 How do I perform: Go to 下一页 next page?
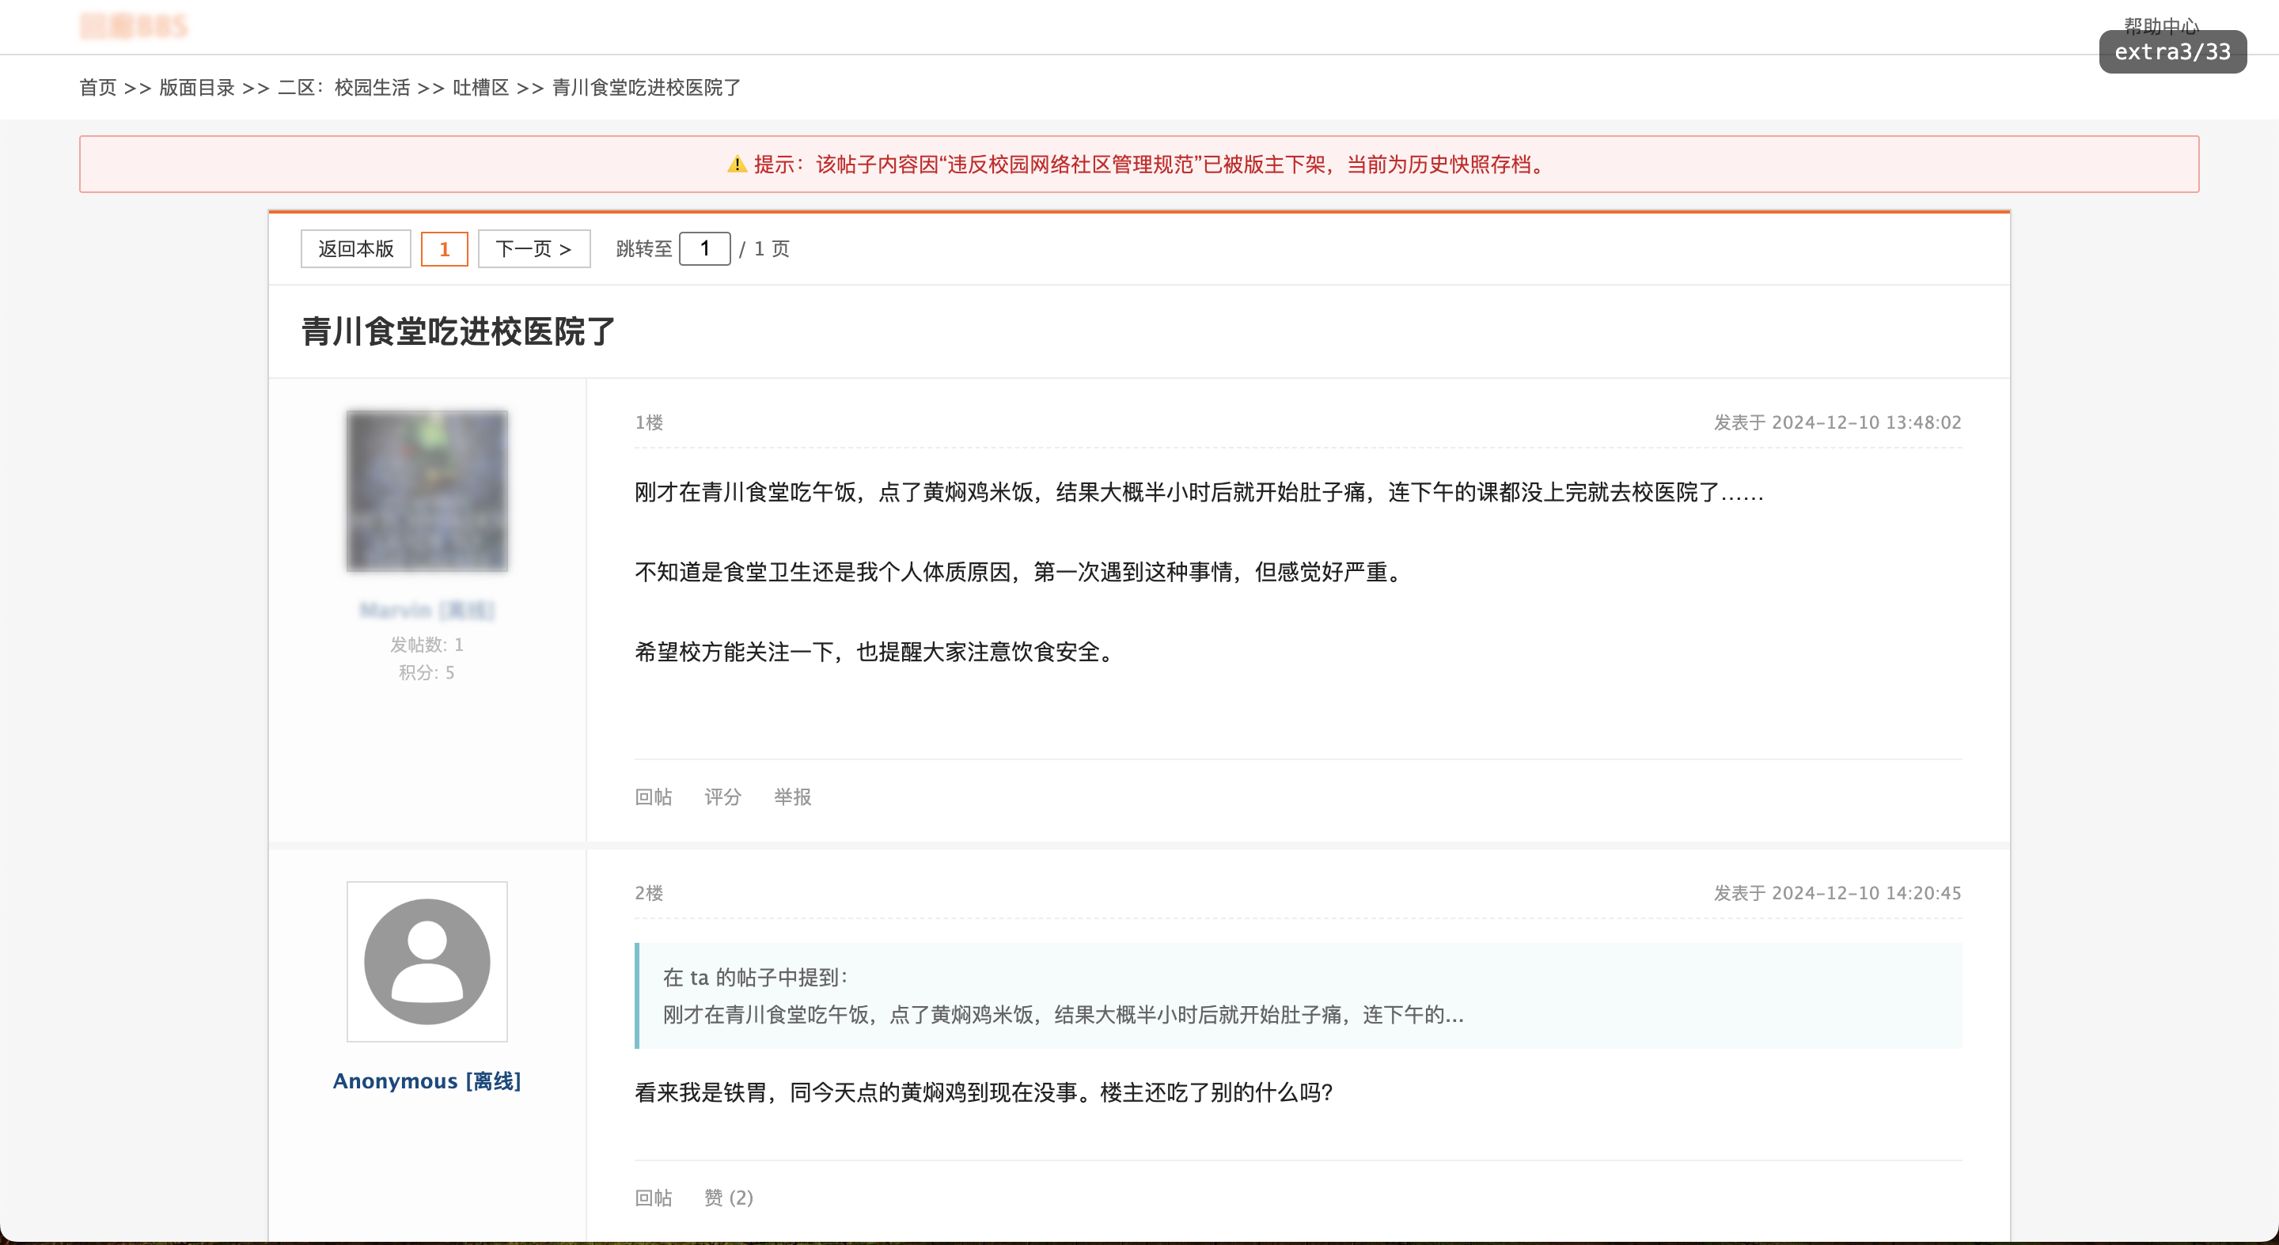[x=533, y=249]
